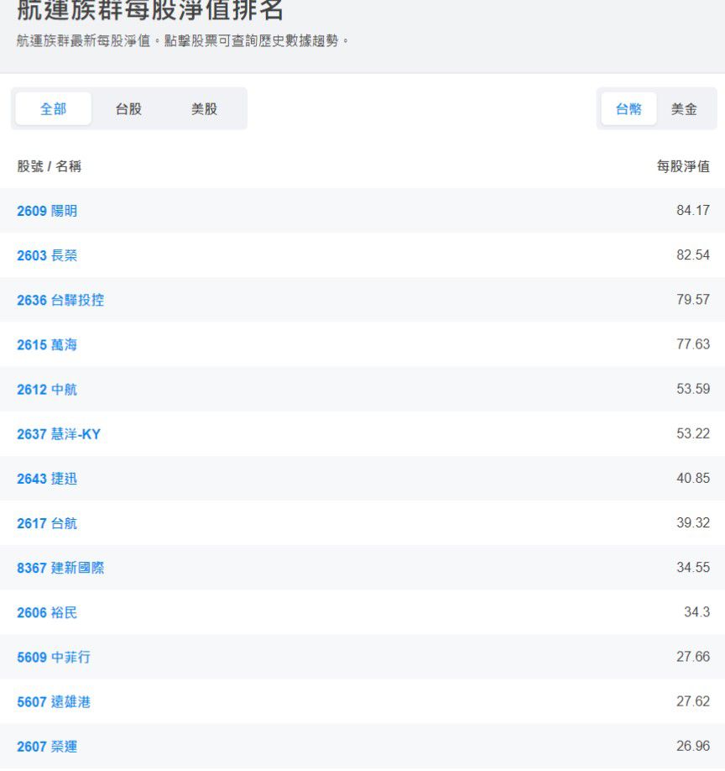Screen dimensions: 725x771
Task: Click the 34.55 net value cell
Action: [693, 568]
